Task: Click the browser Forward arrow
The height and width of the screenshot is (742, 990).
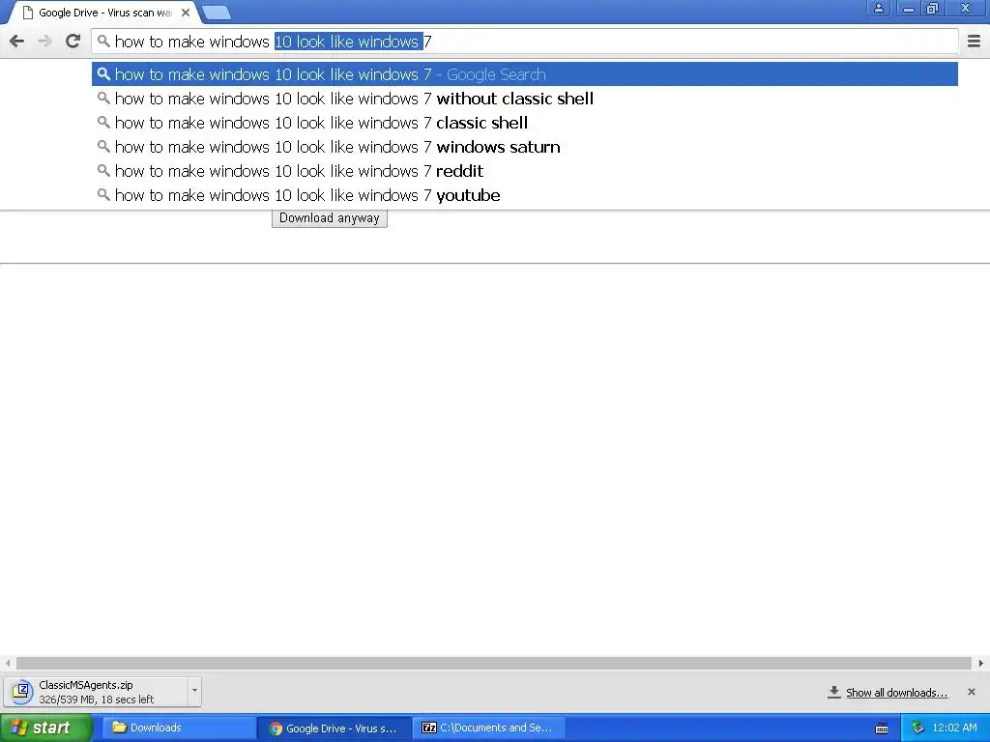Action: click(44, 42)
